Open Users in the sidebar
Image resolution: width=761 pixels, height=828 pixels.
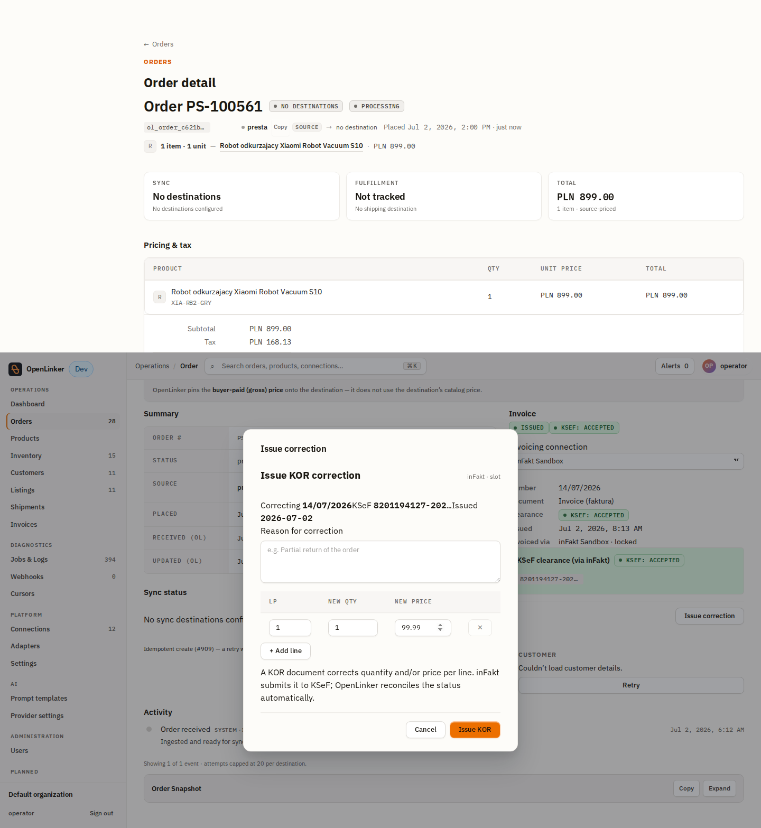[x=63, y=751]
